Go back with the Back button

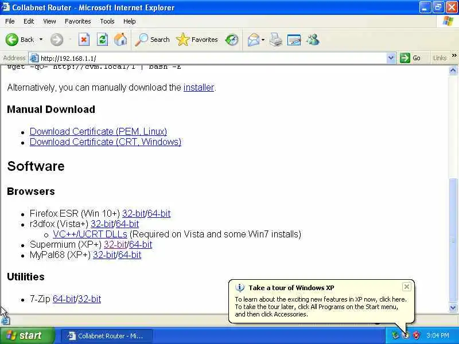click(x=20, y=40)
